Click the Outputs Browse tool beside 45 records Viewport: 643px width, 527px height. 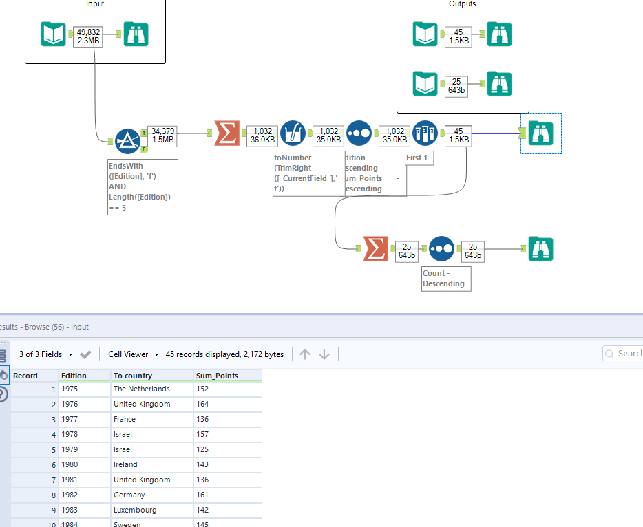[x=500, y=34]
